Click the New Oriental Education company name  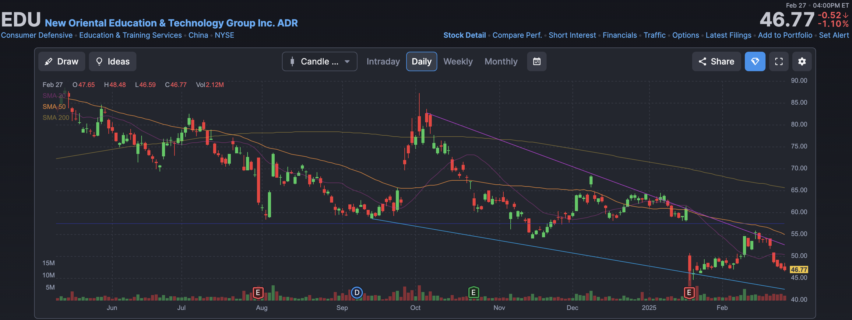point(171,23)
